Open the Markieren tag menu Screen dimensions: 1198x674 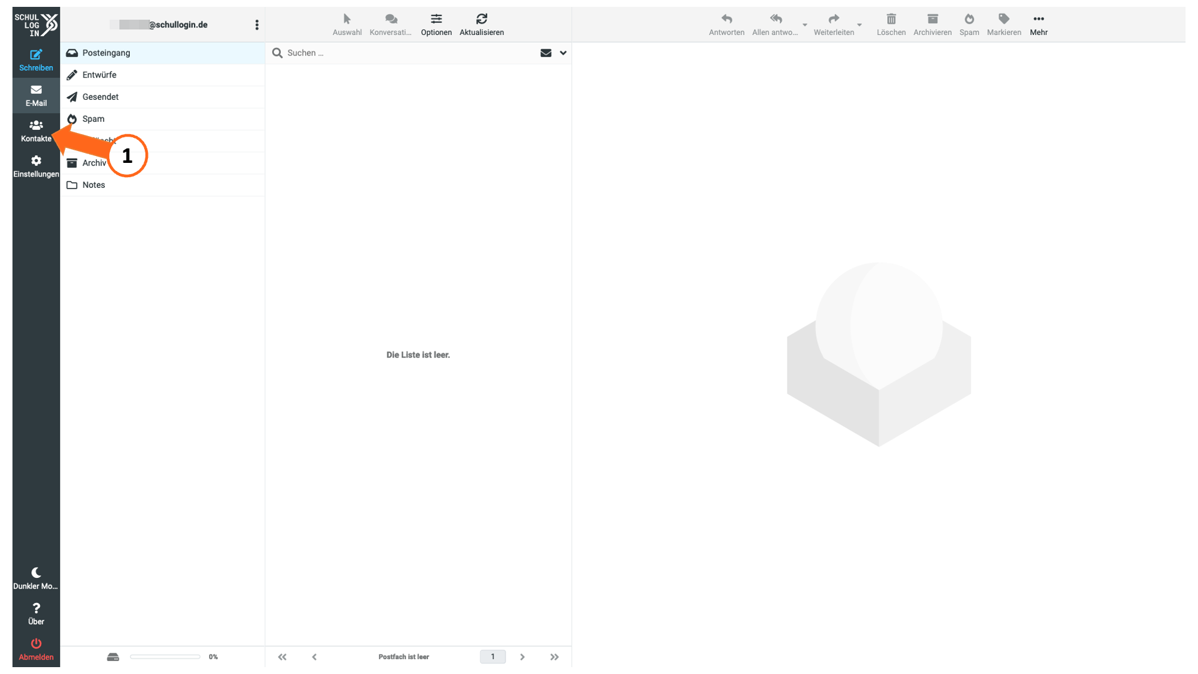[x=1004, y=25]
